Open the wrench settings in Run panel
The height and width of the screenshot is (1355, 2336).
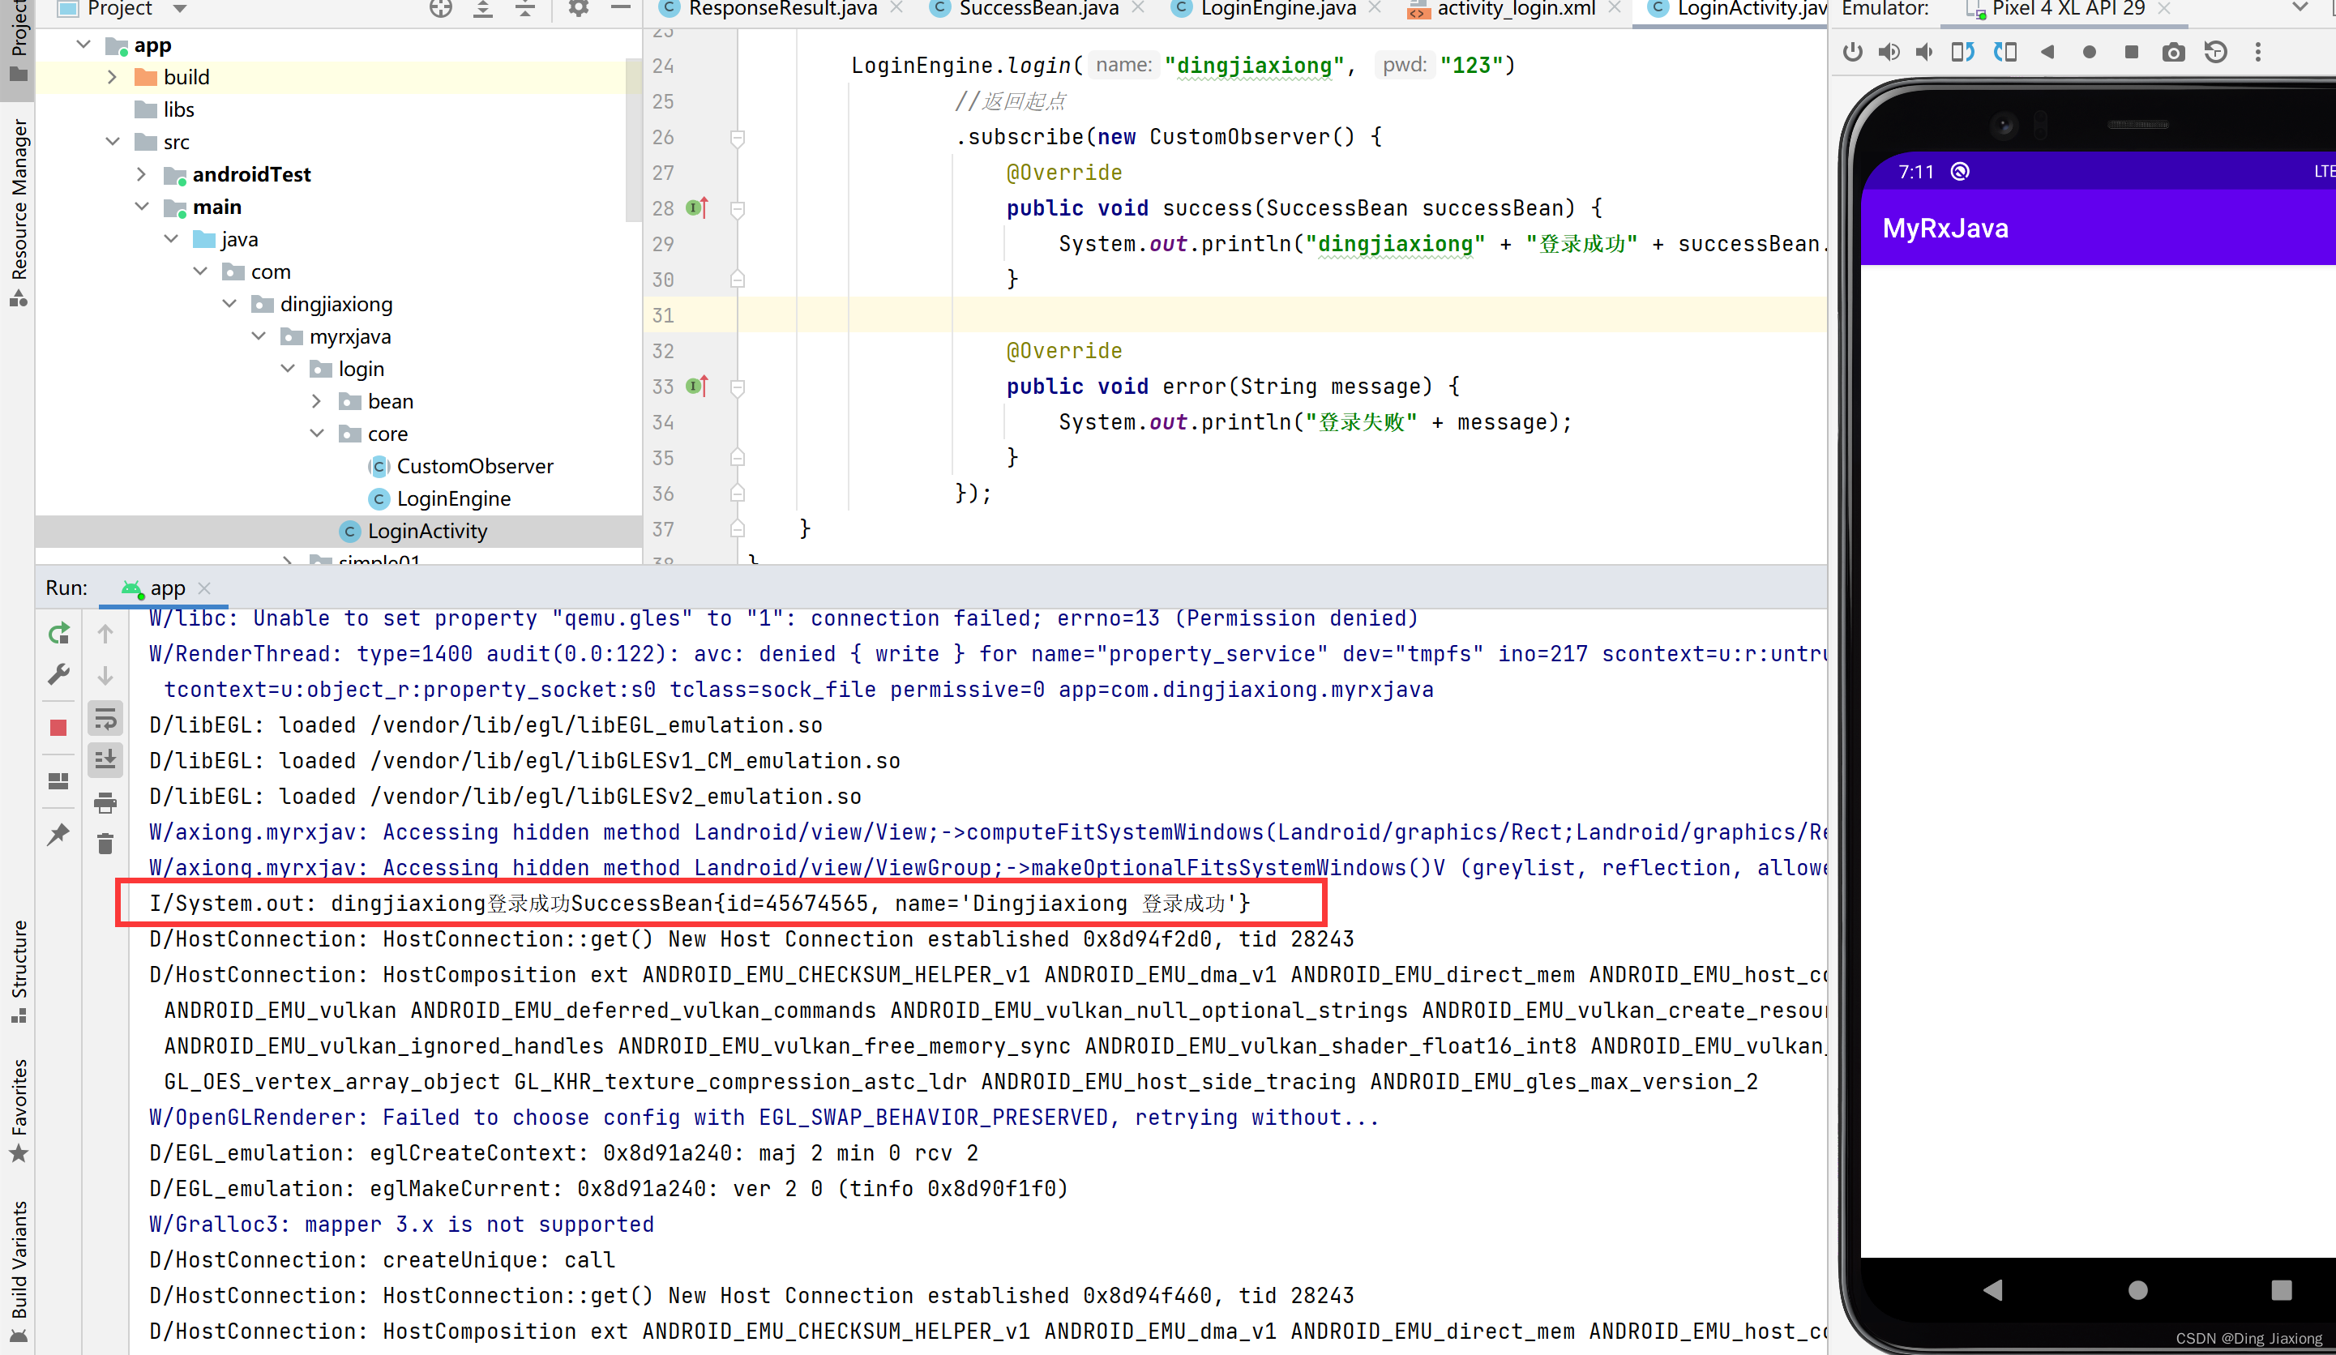point(58,675)
